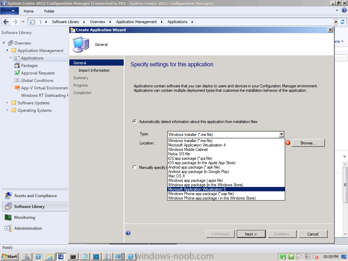The height and width of the screenshot is (261, 348).
Task: Click the Monitoring workspace icon
Action: pos(8,217)
